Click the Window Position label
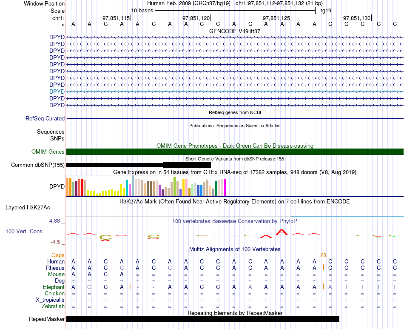The image size is (404, 329). click(x=44, y=3)
